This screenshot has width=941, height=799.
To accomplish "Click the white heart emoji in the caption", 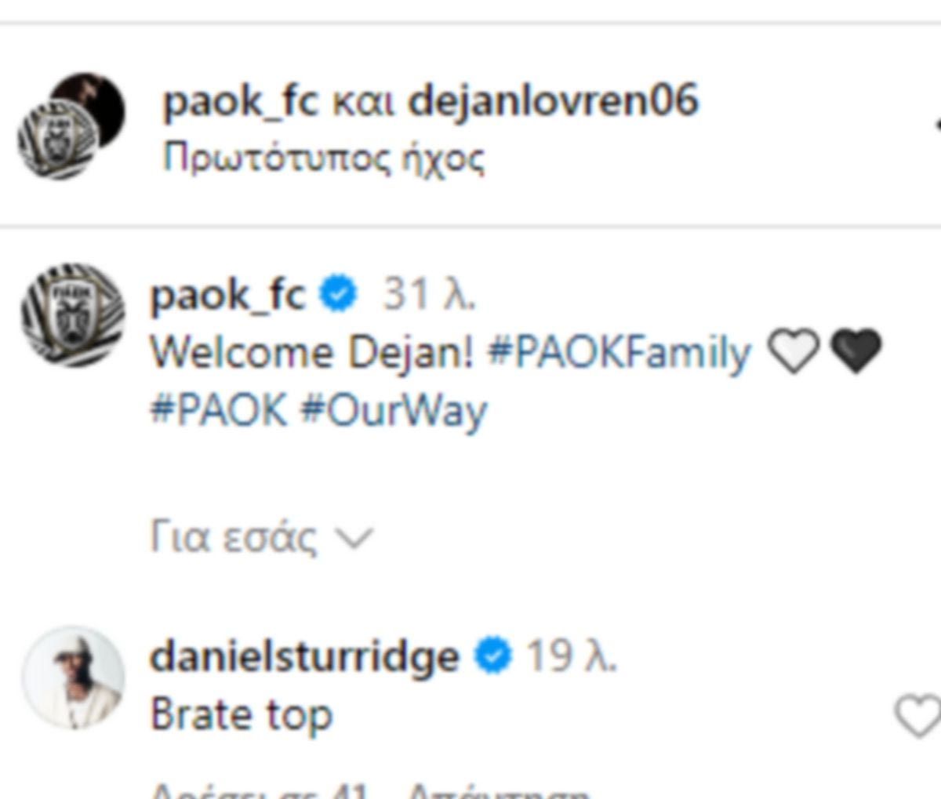I will tap(793, 351).
